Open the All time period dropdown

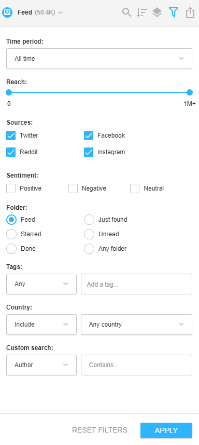click(99, 59)
